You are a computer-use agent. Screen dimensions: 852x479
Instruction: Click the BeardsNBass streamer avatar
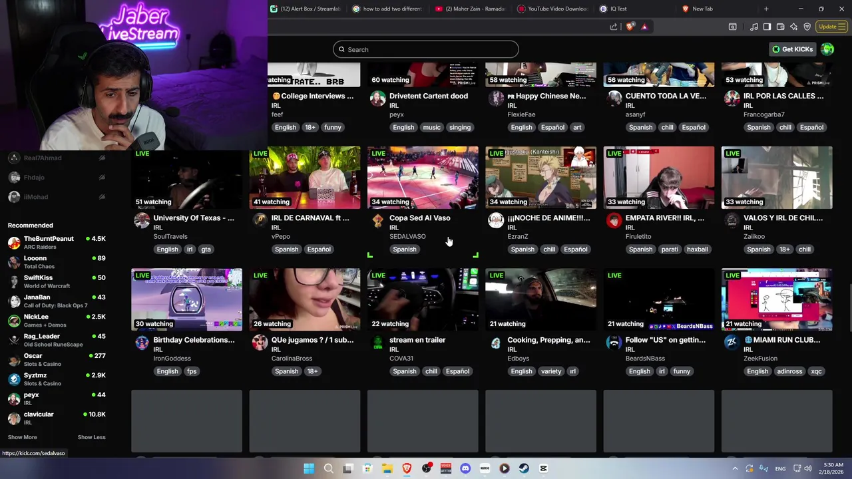pyautogui.click(x=614, y=342)
